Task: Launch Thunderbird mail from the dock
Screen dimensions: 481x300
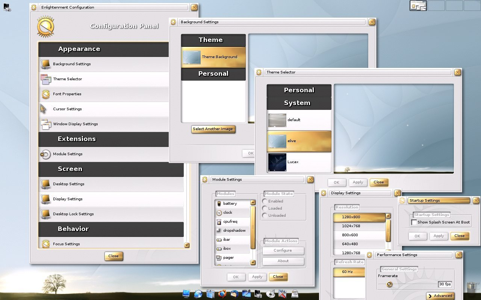Action: pos(234,293)
